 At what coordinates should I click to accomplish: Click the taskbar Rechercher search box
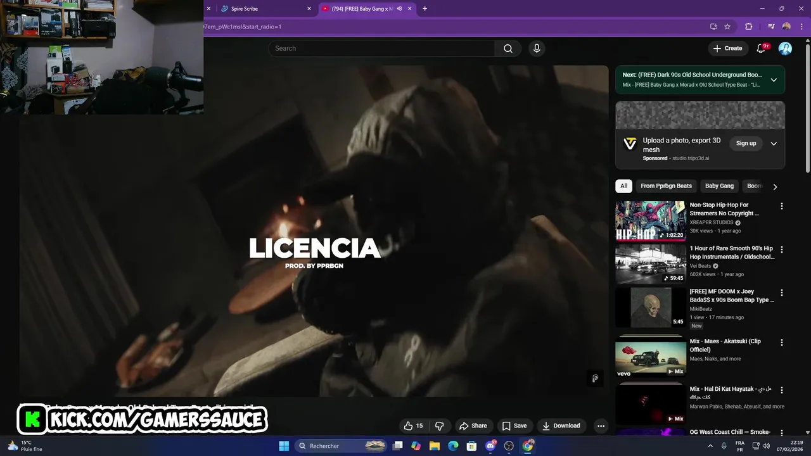(x=342, y=446)
